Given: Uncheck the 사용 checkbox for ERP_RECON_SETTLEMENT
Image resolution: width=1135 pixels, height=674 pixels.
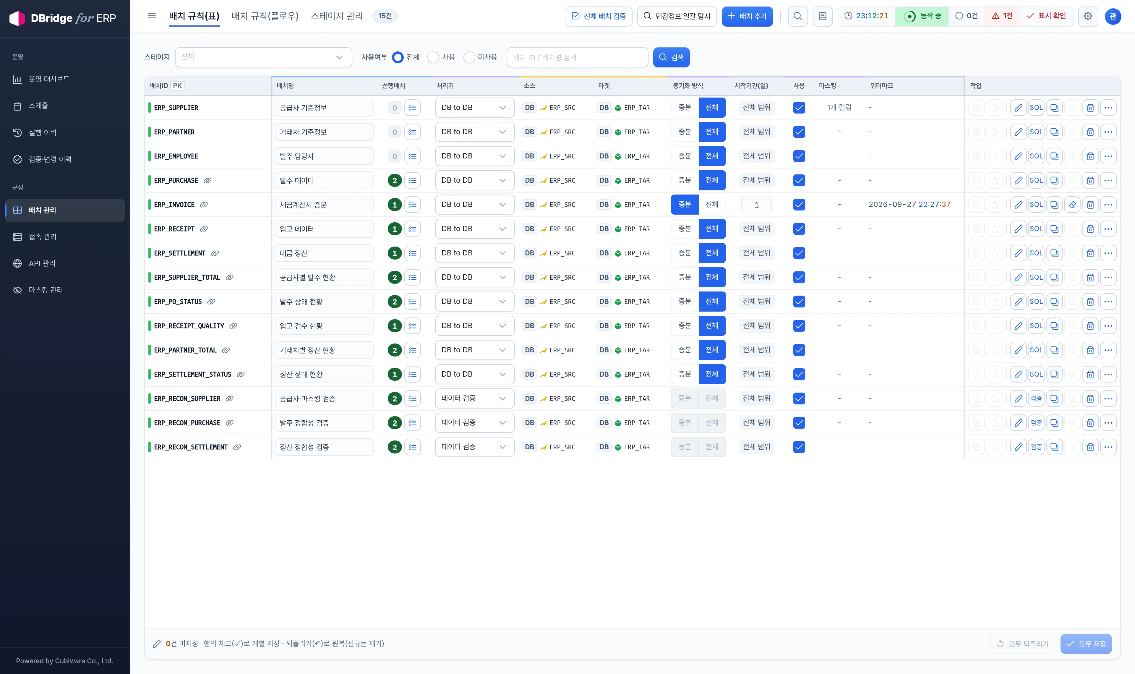Looking at the screenshot, I should pyautogui.click(x=799, y=447).
